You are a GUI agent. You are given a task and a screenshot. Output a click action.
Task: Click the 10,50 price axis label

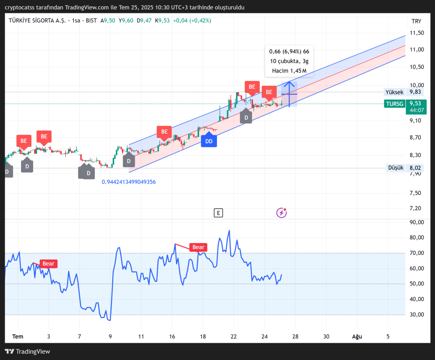tap(417, 67)
